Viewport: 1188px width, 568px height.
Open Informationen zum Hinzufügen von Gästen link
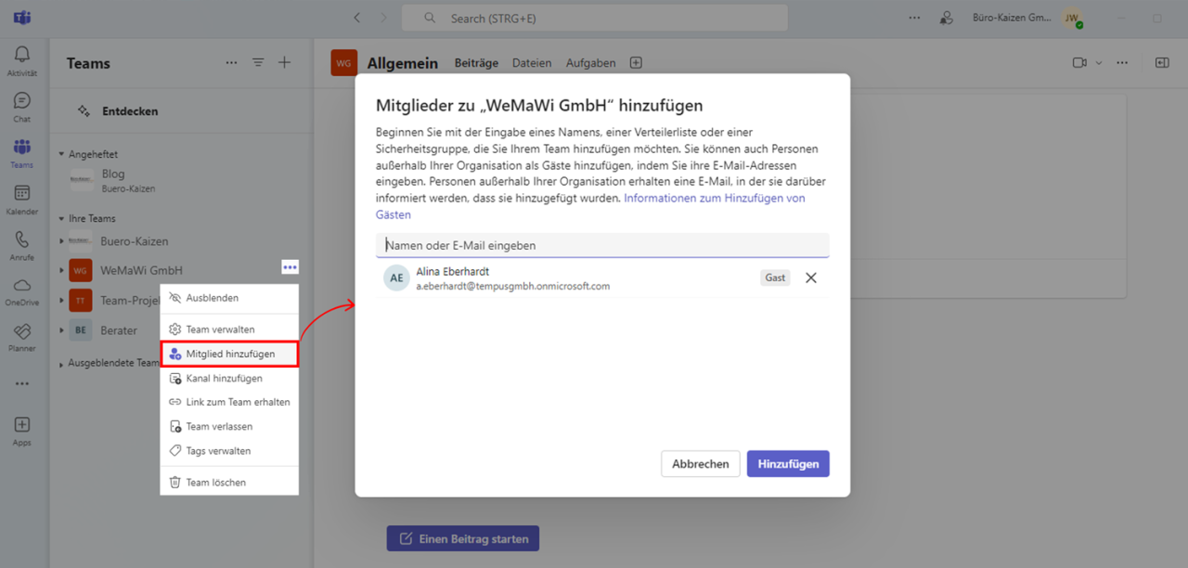[x=590, y=206]
